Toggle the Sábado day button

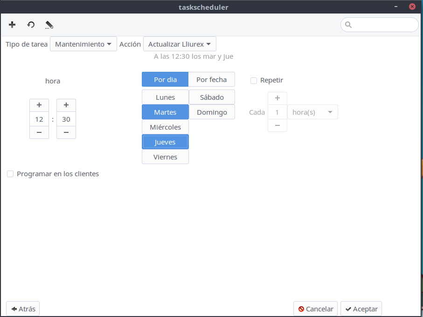click(212, 97)
